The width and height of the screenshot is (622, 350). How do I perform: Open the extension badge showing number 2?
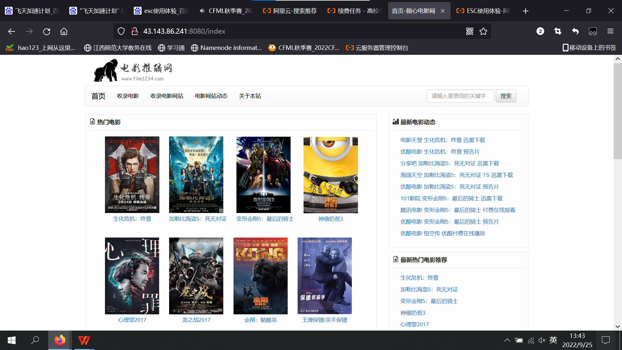click(540, 31)
